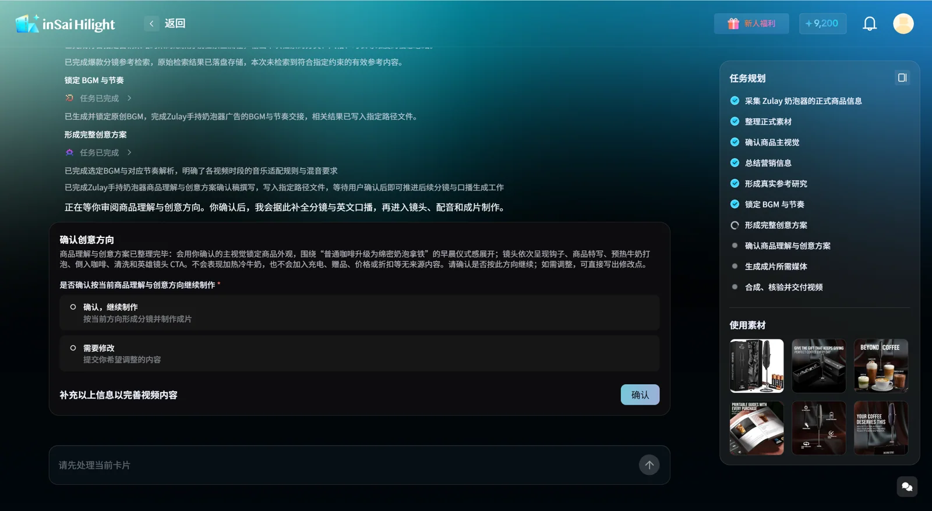Screen dimensions: 932x511
Task: Open the 新人福利 gift button
Action: pyautogui.click(x=751, y=23)
